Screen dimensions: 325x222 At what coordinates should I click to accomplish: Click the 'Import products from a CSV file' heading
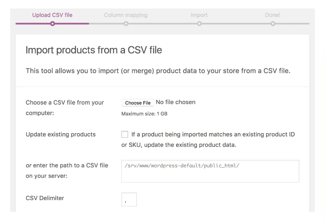pos(94,50)
